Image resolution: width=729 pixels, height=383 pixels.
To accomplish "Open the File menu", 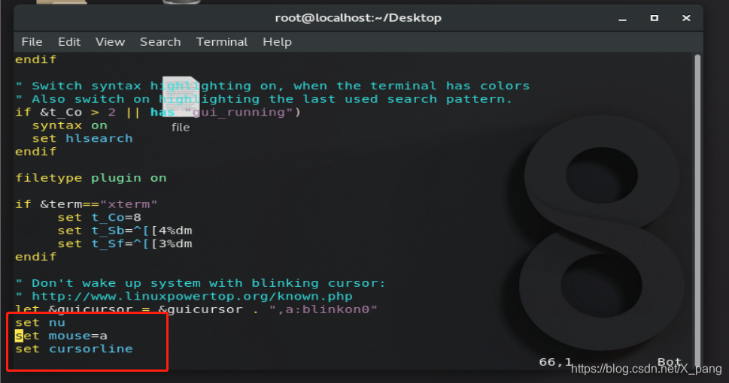I will (32, 42).
